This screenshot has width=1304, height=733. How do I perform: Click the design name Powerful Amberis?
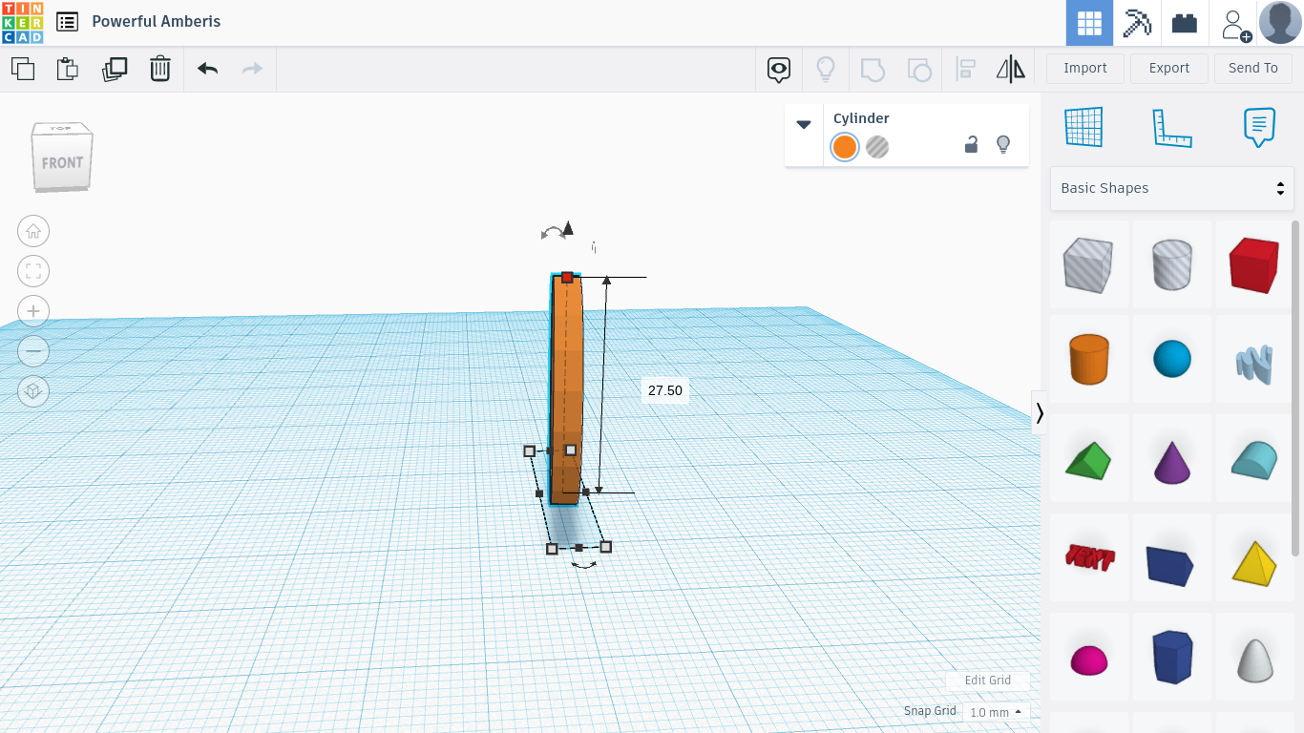[157, 21]
